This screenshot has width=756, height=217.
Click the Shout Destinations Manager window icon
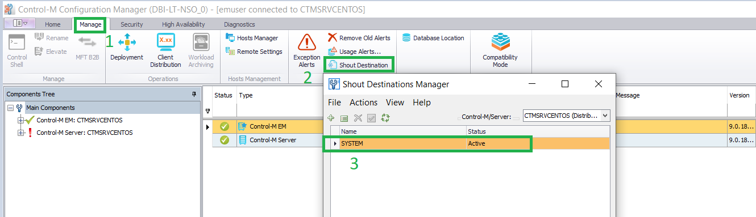click(x=334, y=84)
